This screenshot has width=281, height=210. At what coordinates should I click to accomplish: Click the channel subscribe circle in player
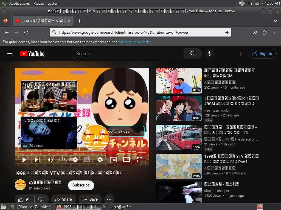[x=95, y=138]
